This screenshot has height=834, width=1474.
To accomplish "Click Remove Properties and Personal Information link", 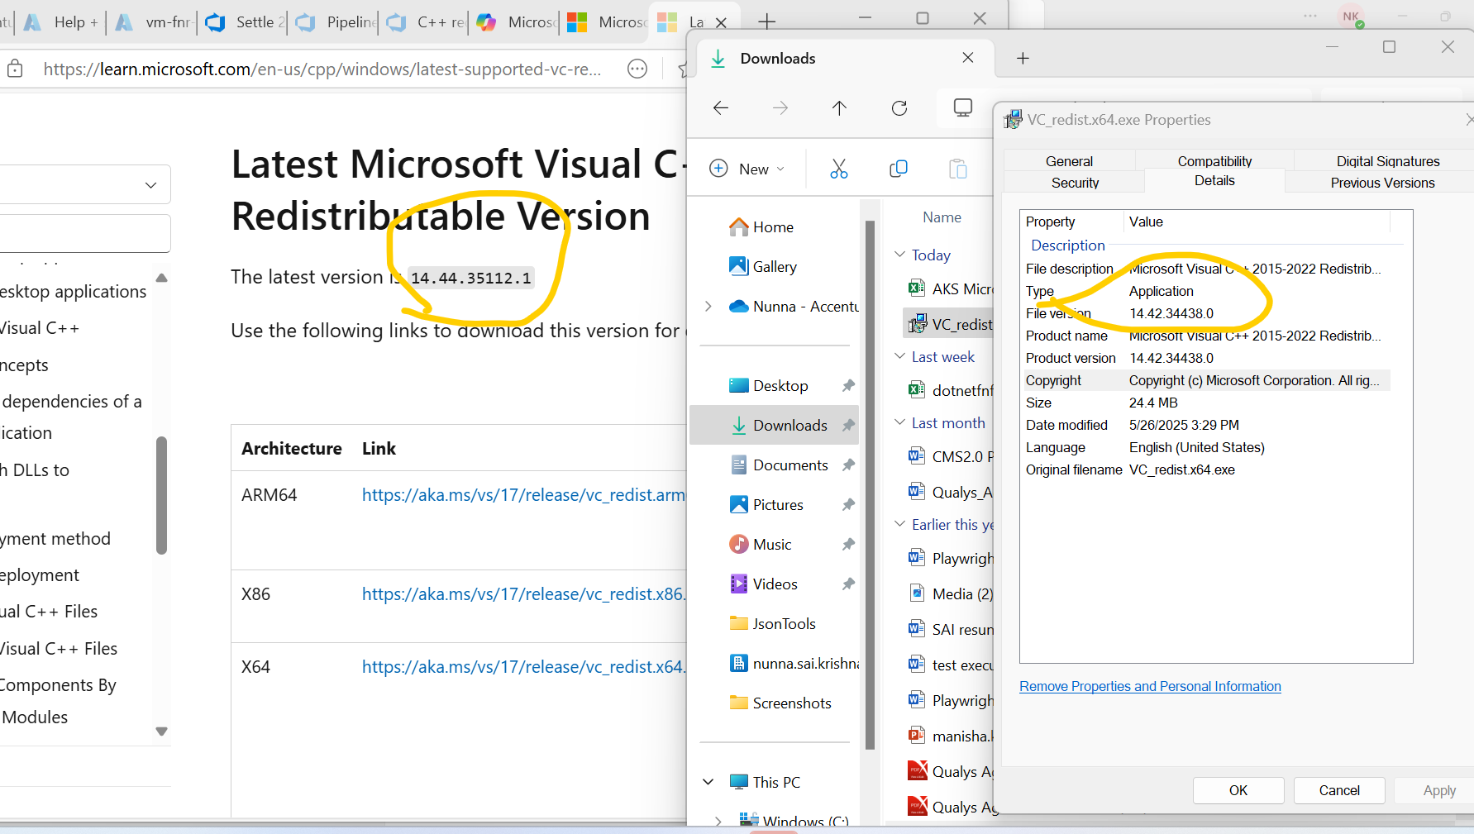I will pos(1150,686).
